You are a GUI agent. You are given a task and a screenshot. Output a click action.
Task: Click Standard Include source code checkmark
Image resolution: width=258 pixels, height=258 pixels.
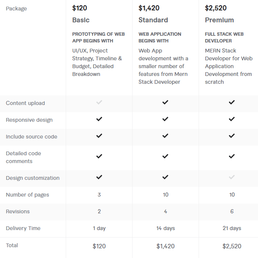click(165, 136)
